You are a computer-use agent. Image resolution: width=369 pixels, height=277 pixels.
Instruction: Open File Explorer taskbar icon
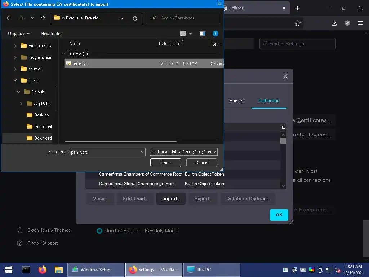tap(59, 270)
